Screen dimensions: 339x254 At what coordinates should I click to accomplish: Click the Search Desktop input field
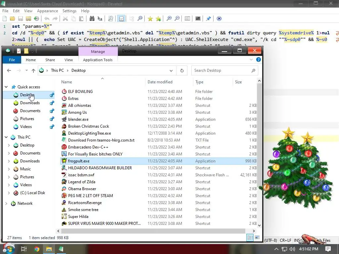[224, 70]
